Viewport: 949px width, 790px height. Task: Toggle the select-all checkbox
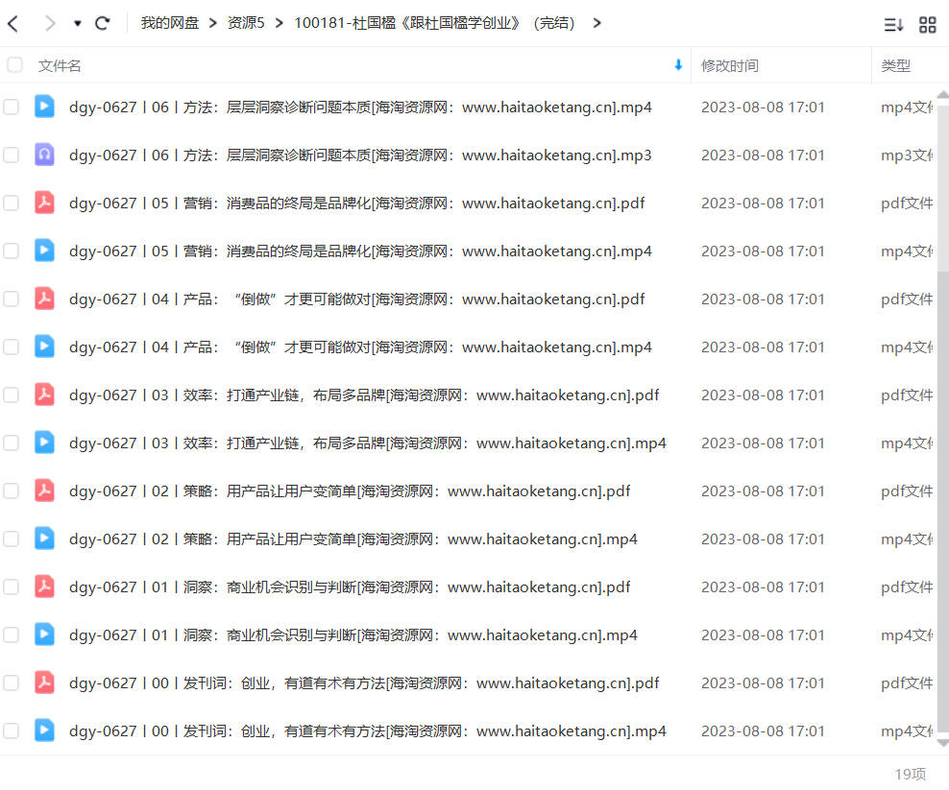coord(14,64)
